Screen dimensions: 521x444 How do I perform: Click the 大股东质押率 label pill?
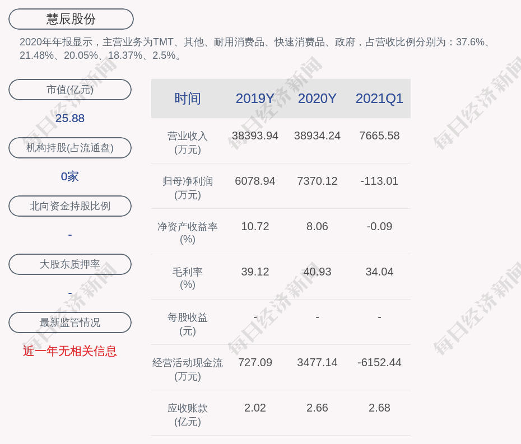70,264
